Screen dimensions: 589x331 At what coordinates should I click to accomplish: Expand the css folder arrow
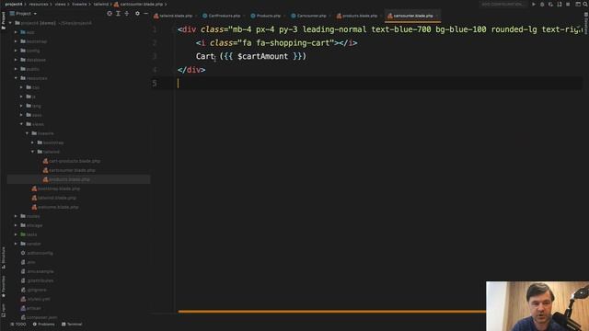pos(21,87)
